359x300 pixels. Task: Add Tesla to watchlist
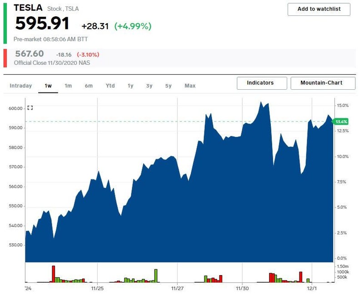[319, 9]
